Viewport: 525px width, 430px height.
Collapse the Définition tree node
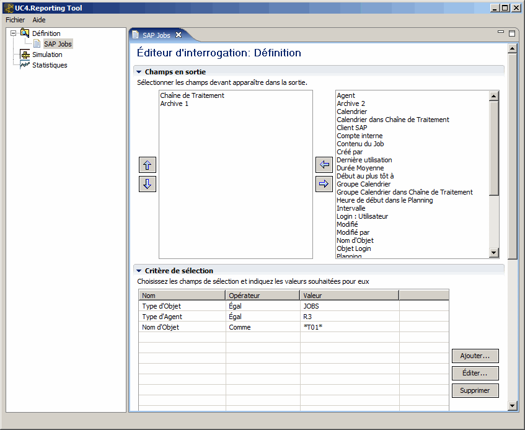click(x=14, y=33)
